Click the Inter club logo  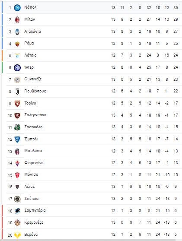point(17,68)
